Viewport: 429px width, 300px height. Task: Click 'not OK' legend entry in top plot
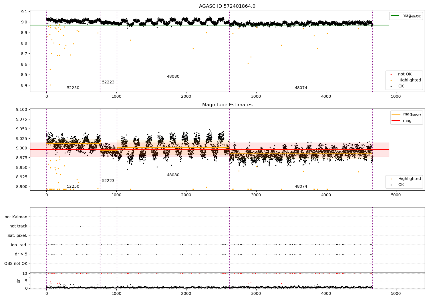tap(405, 74)
